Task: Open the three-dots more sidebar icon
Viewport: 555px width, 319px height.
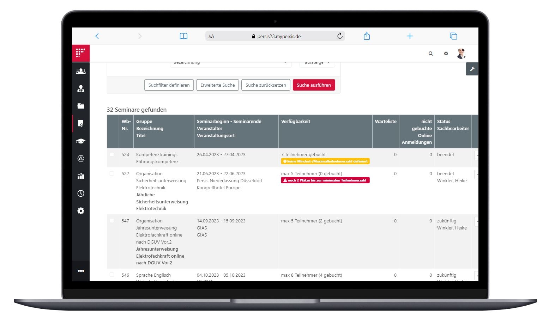Action: pos(81,271)
